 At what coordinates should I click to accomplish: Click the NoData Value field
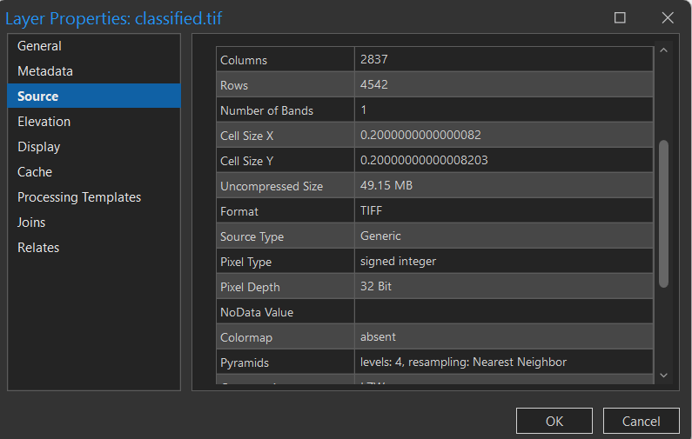click(503, 312)
